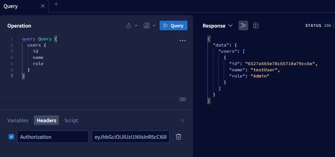Image resolution: width=335 pixels, height=157 pixels.
Task: Open the Variables tab
Action: (18, 120)
